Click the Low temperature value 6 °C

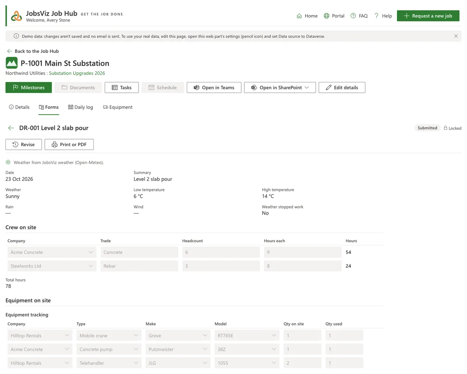click(x=139, y=196)
